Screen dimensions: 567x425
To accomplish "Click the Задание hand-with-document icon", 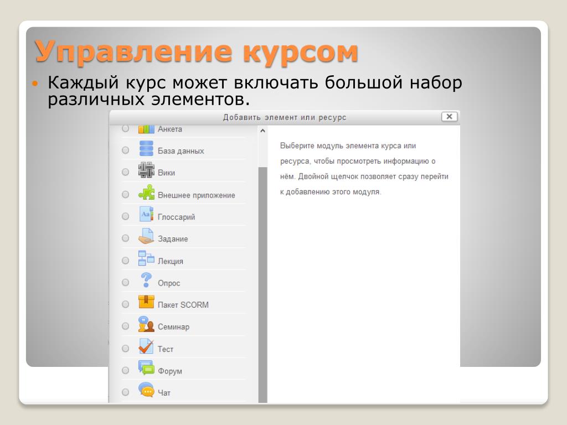I will click(146, 236).
